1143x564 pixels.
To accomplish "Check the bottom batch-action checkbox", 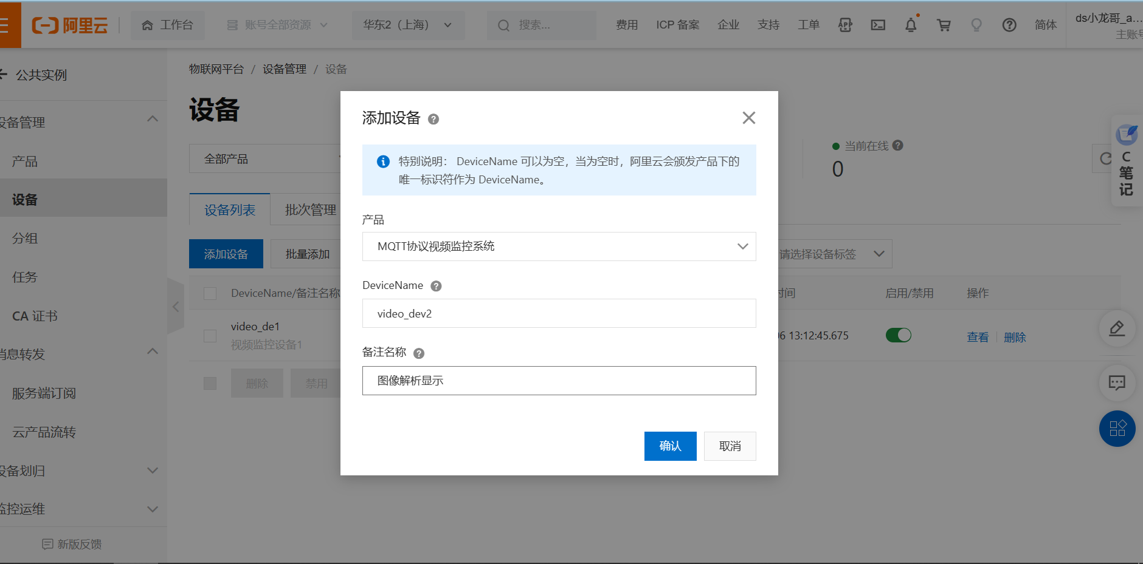I will pos(210,383).
